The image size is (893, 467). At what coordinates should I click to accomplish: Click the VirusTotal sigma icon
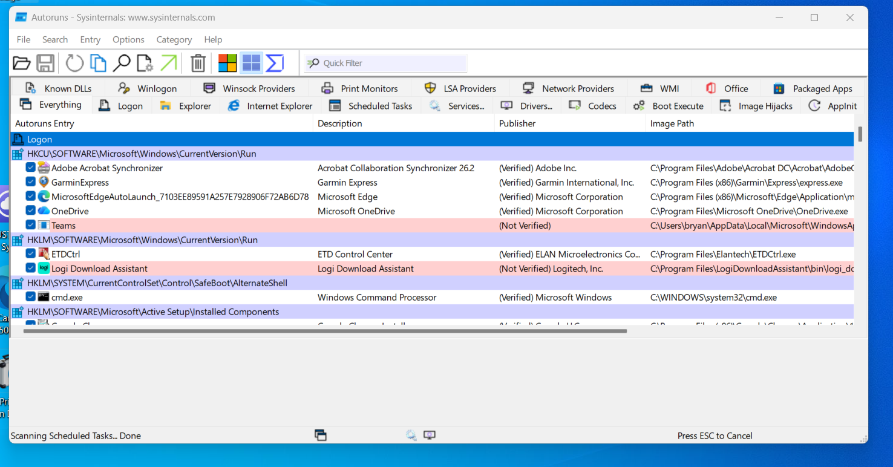pos(275,63)
